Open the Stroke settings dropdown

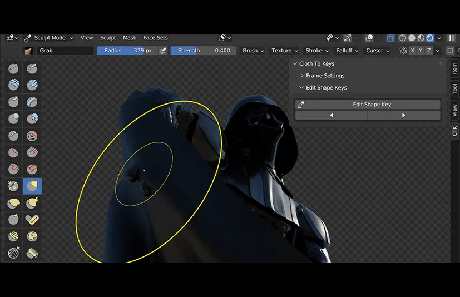click(x=317, y=51)
